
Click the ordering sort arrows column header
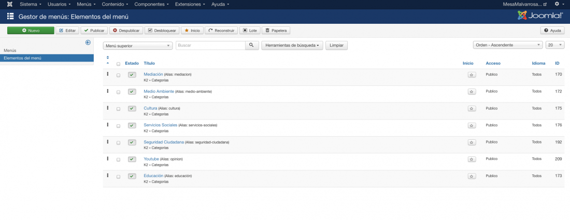[x=108, y=60]
